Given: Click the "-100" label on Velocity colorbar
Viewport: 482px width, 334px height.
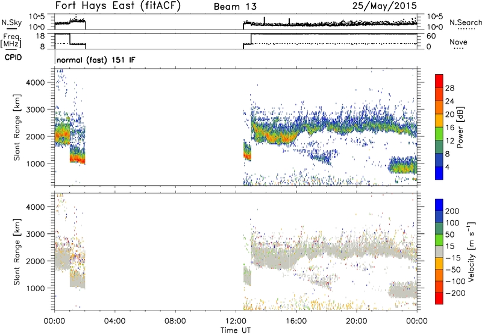Looking at the screenshot, I should [x=455, y=282].
